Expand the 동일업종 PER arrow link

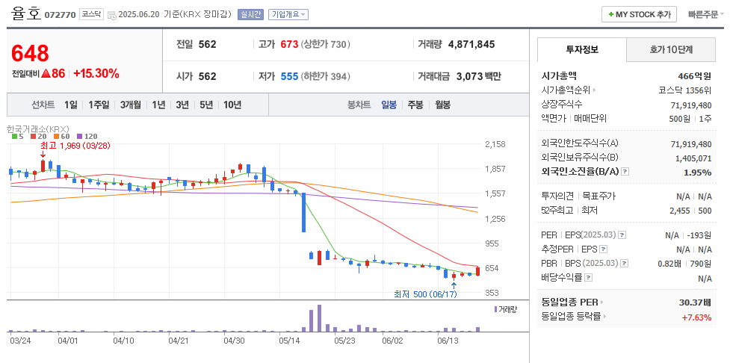602,302
